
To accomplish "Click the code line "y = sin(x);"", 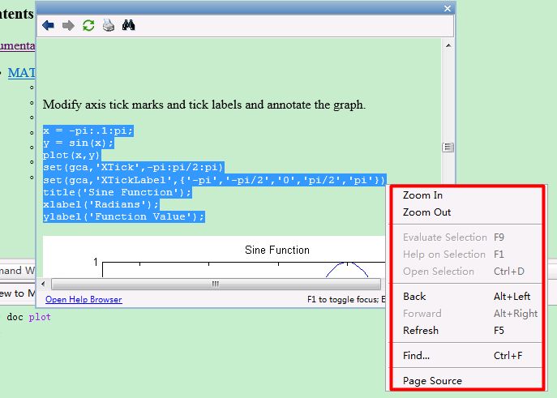I will point(79,143).
